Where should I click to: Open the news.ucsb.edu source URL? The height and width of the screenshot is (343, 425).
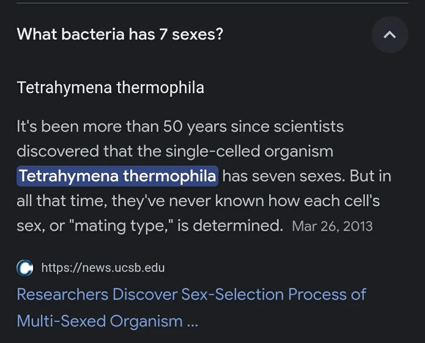click(103, 268)
